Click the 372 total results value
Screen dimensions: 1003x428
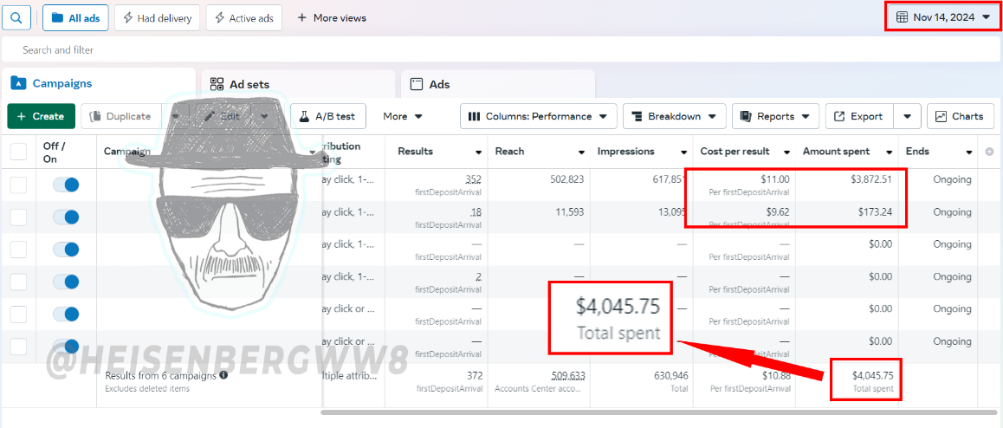(475, 375)
